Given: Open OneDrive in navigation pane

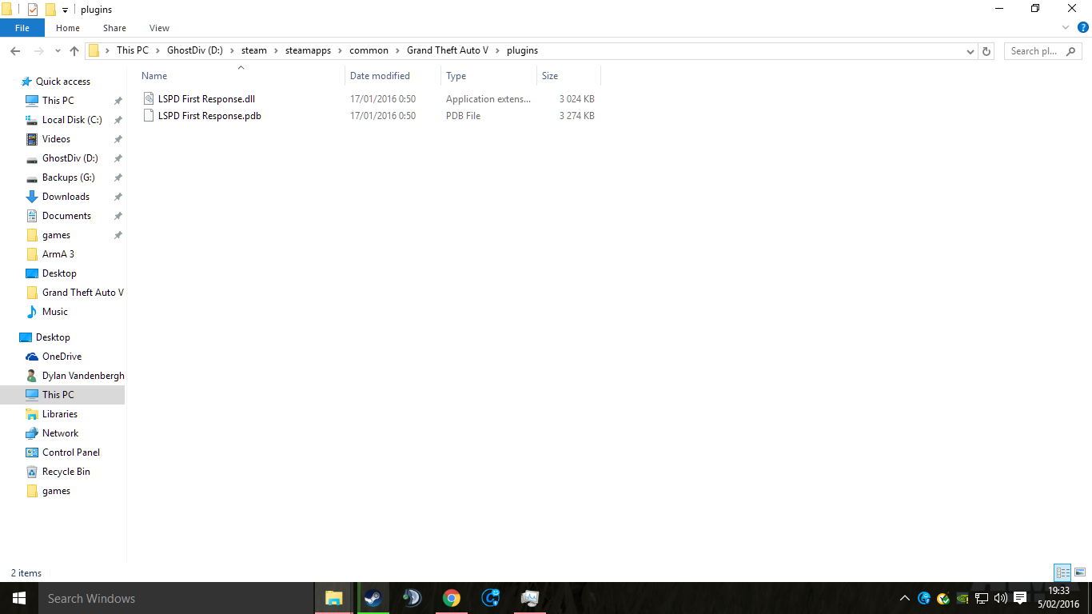Looking at the screenshot, I should click(x=62, y=357).
